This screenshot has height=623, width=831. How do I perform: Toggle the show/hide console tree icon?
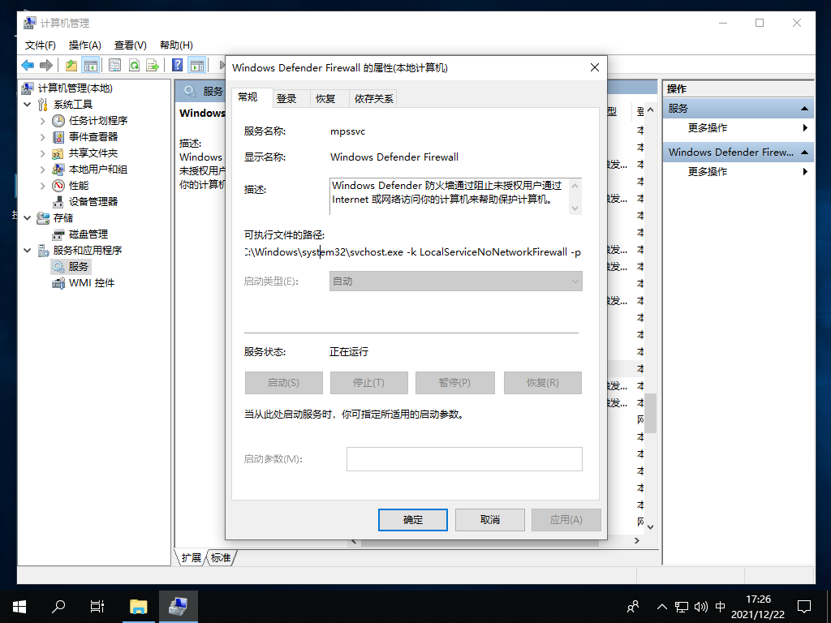click(x=91, y=65)
